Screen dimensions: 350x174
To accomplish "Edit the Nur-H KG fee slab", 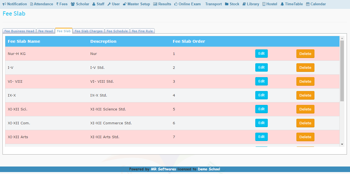I will [261, 54].
